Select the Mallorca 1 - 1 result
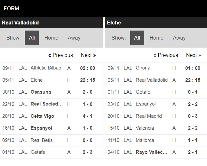This screenshot has height=166, width=207. point(156,140)
